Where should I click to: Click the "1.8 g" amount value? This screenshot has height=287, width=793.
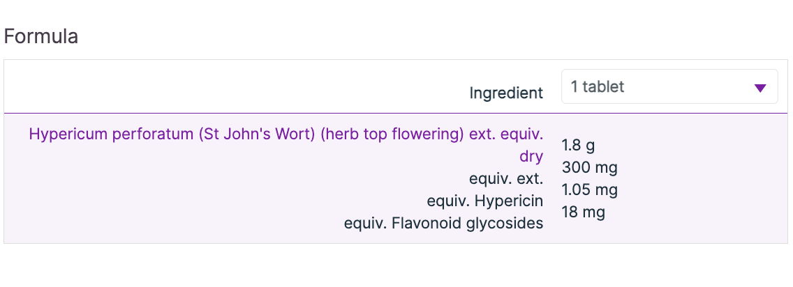tap(578, 146)
